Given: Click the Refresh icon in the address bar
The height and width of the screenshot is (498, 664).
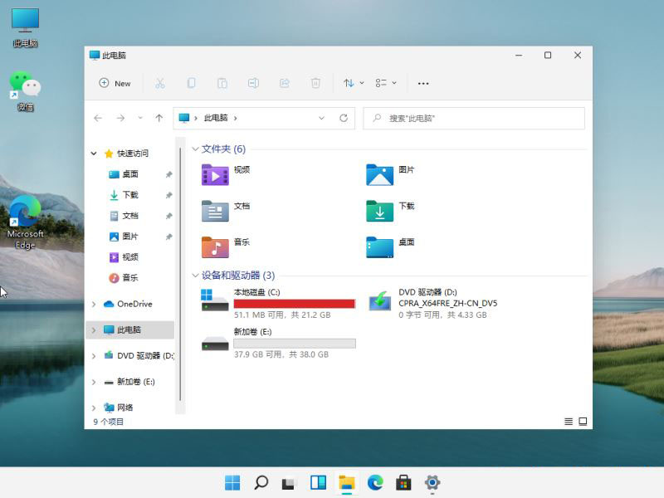Looking at the screenshot, I should (344, 118).
